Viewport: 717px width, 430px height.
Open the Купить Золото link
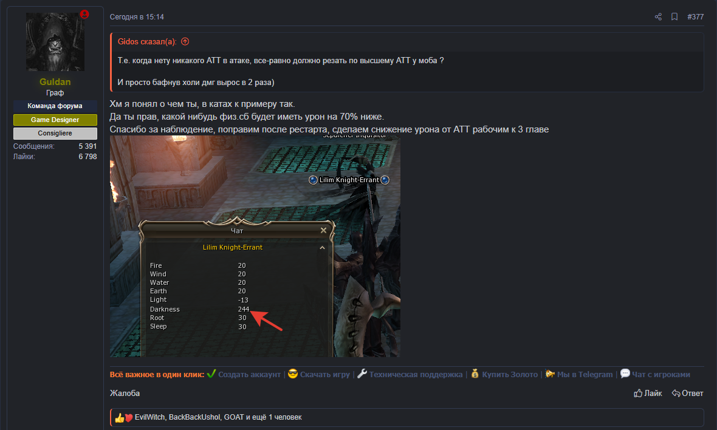[x=510, y=375]
